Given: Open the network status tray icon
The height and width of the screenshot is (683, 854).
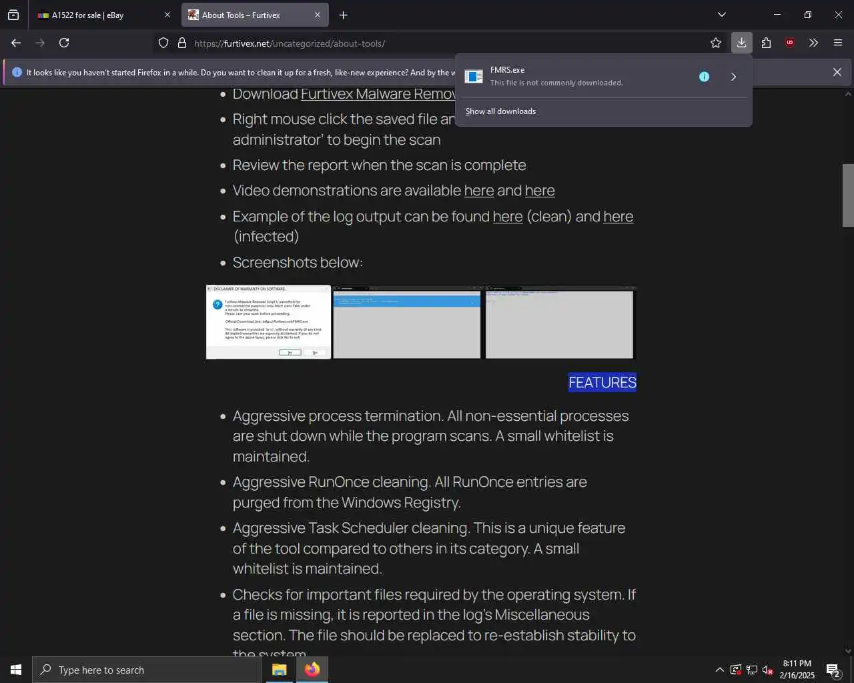Looking at the screenshot, I should (752, 670).
